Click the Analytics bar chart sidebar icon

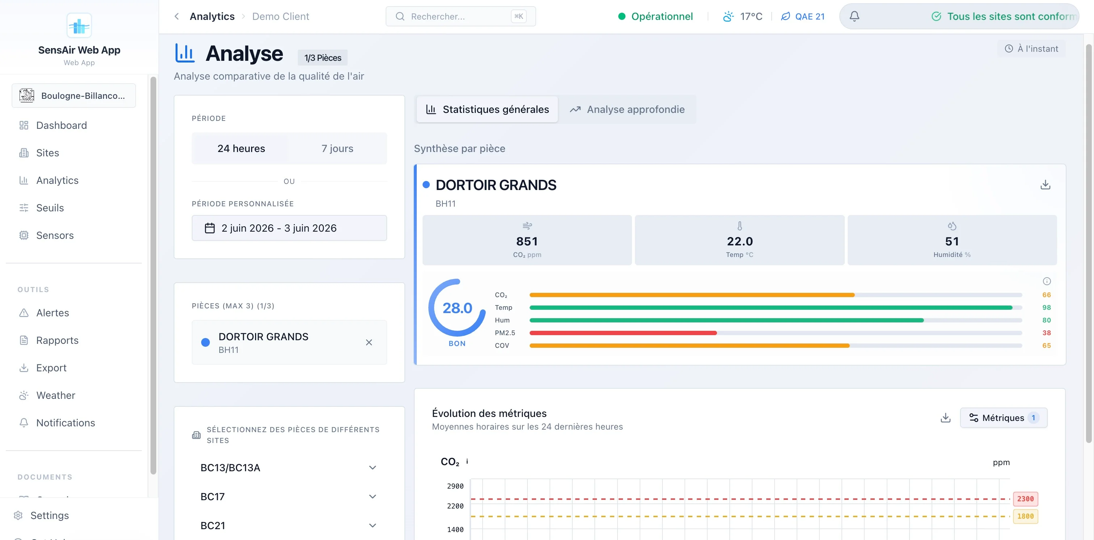pos(24,181)
